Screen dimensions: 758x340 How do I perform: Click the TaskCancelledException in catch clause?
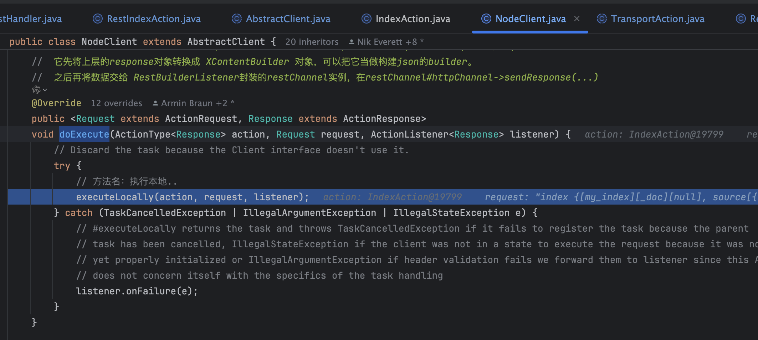pos(165,213)
